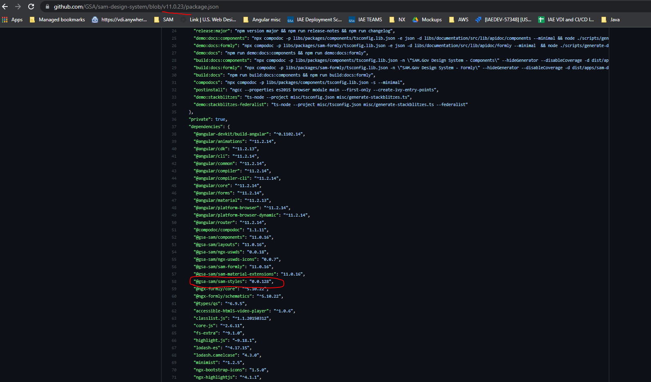Click the "dependencies": { line

(x=209, y=127)
